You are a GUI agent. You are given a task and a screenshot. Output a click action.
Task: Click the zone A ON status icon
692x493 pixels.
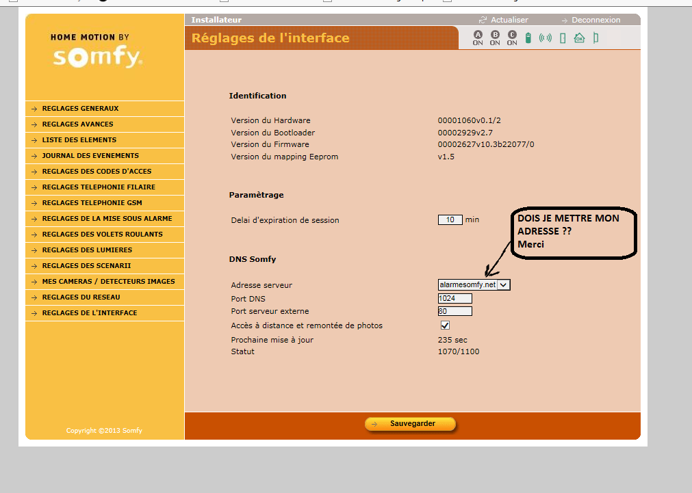click(478, 38)
